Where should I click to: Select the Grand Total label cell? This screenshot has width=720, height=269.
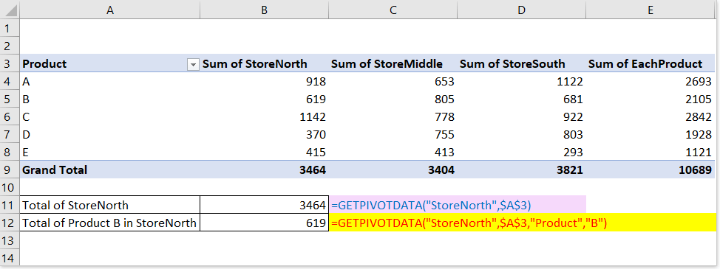[x=110, y=170]
